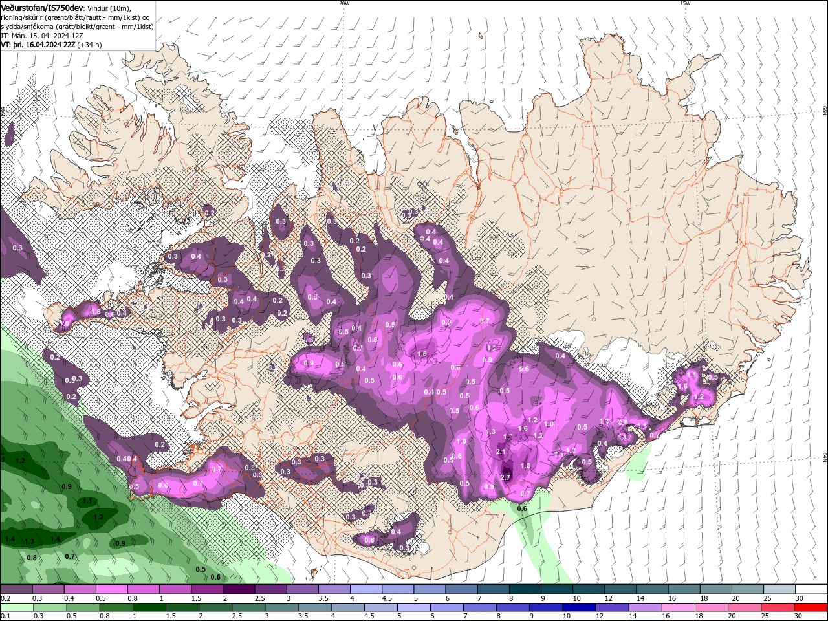Pick the light grey snow swatch at 25

(779, 589)
